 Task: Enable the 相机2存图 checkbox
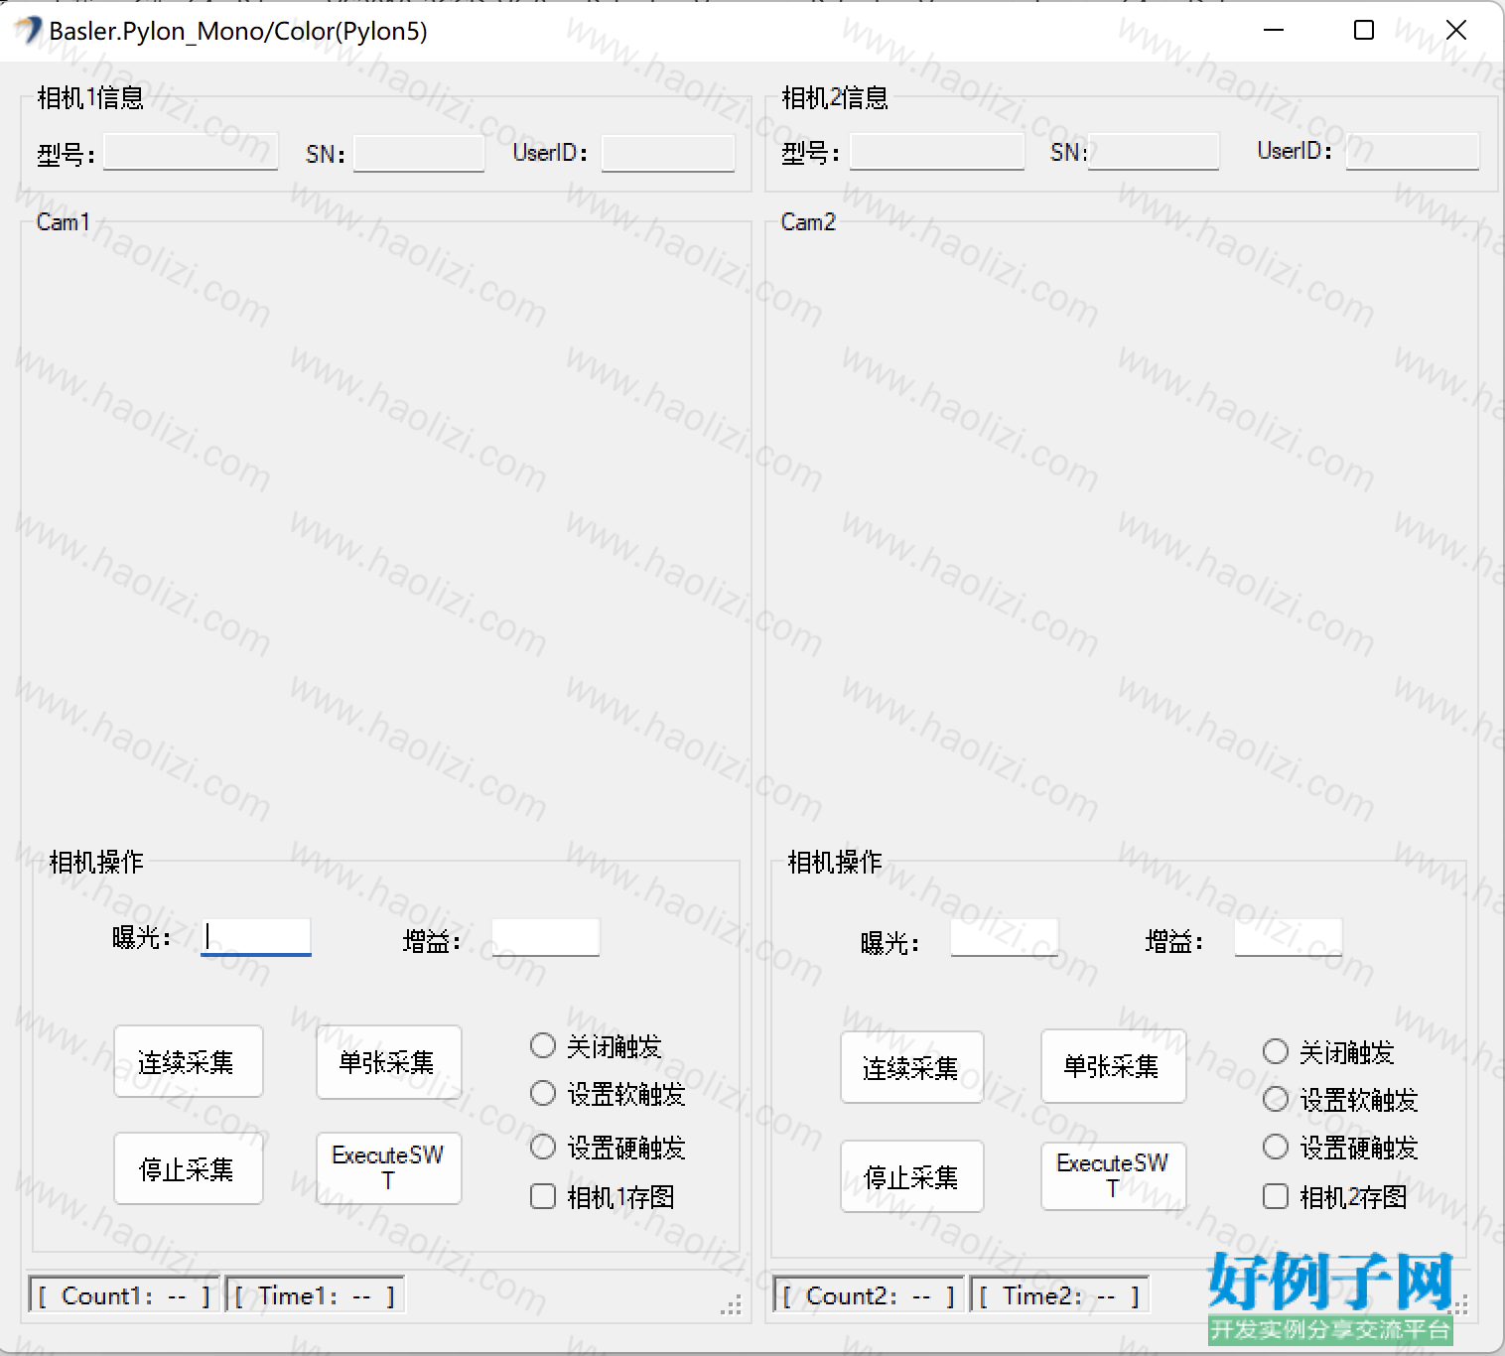coord(1276,1196)
